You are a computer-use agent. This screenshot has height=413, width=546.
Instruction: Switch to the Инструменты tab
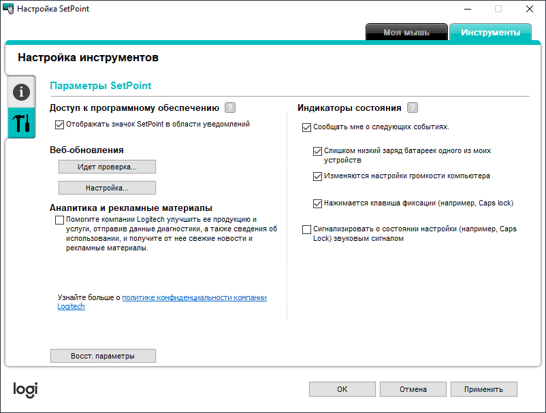click(490, 33)
